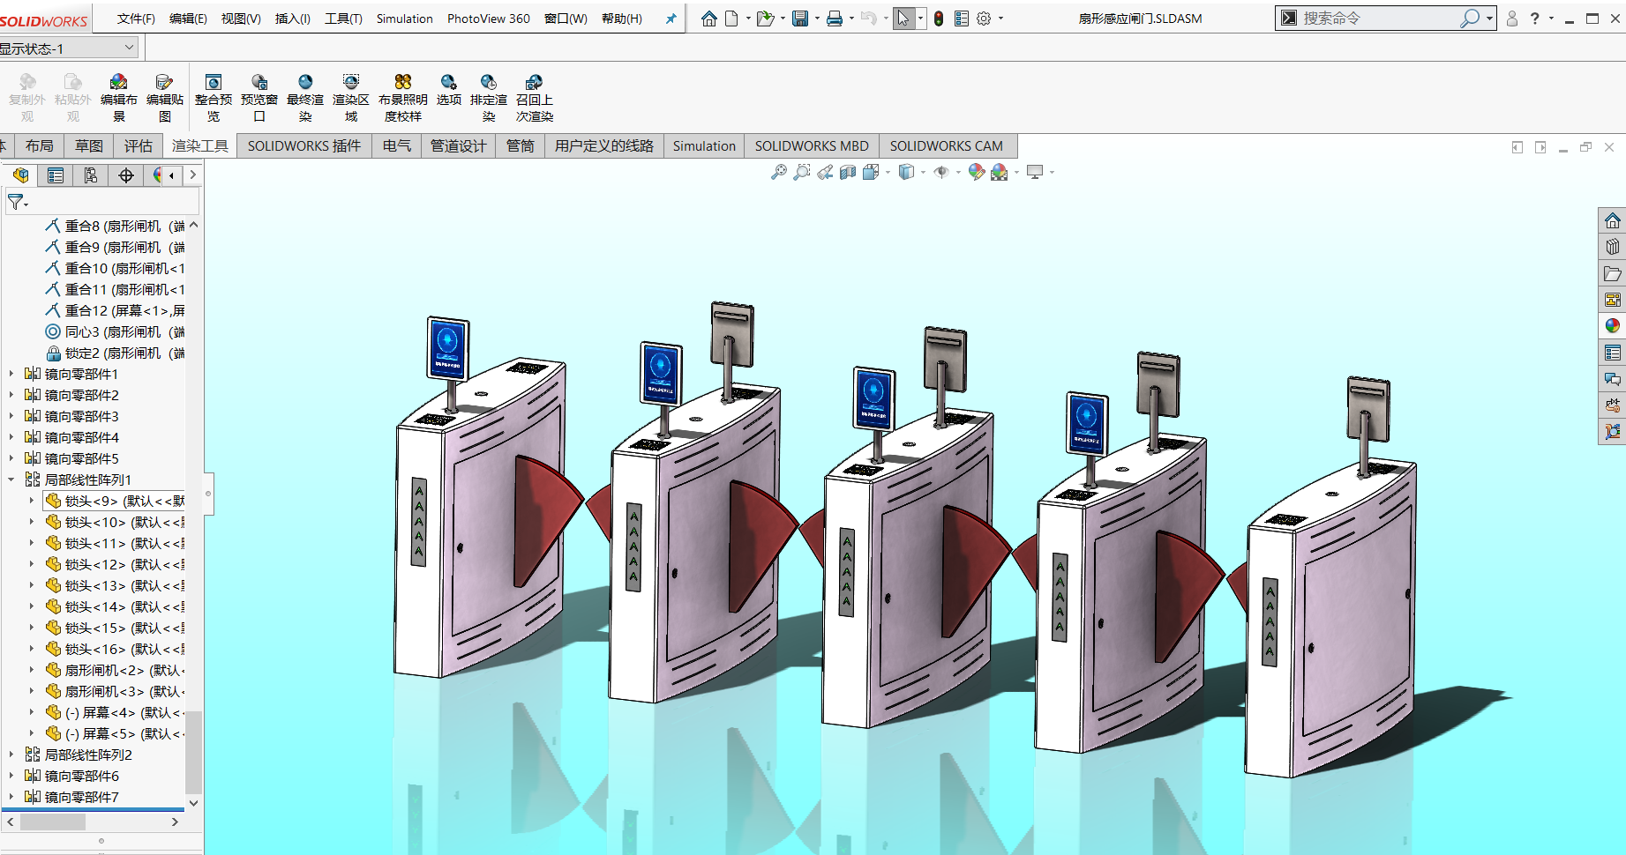Launch Integrated Preview (整合预览)

(x=214, y=97)
